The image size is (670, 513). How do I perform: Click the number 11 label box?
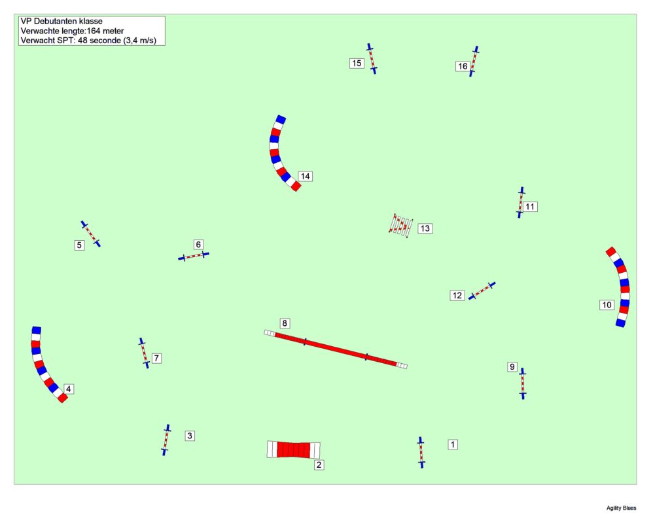[531, 207]
